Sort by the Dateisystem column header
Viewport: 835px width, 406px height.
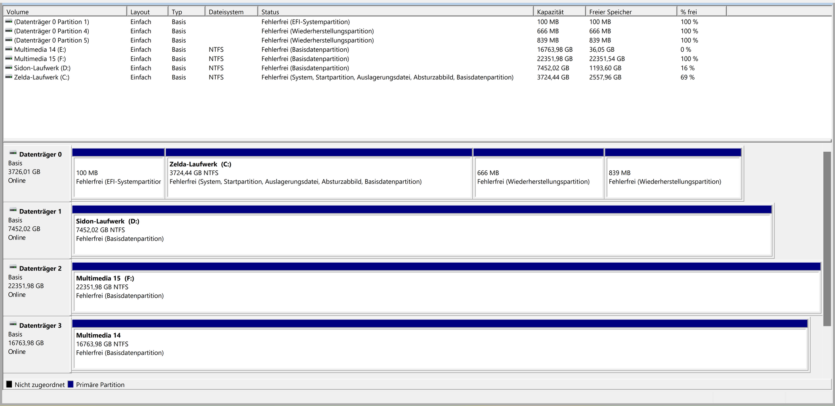coord(231,12)
